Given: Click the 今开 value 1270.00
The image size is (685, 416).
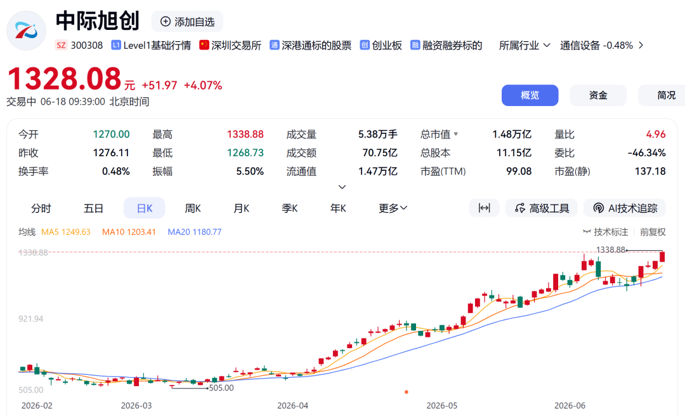Looking at the screenshot, I should tap(112, 134).
